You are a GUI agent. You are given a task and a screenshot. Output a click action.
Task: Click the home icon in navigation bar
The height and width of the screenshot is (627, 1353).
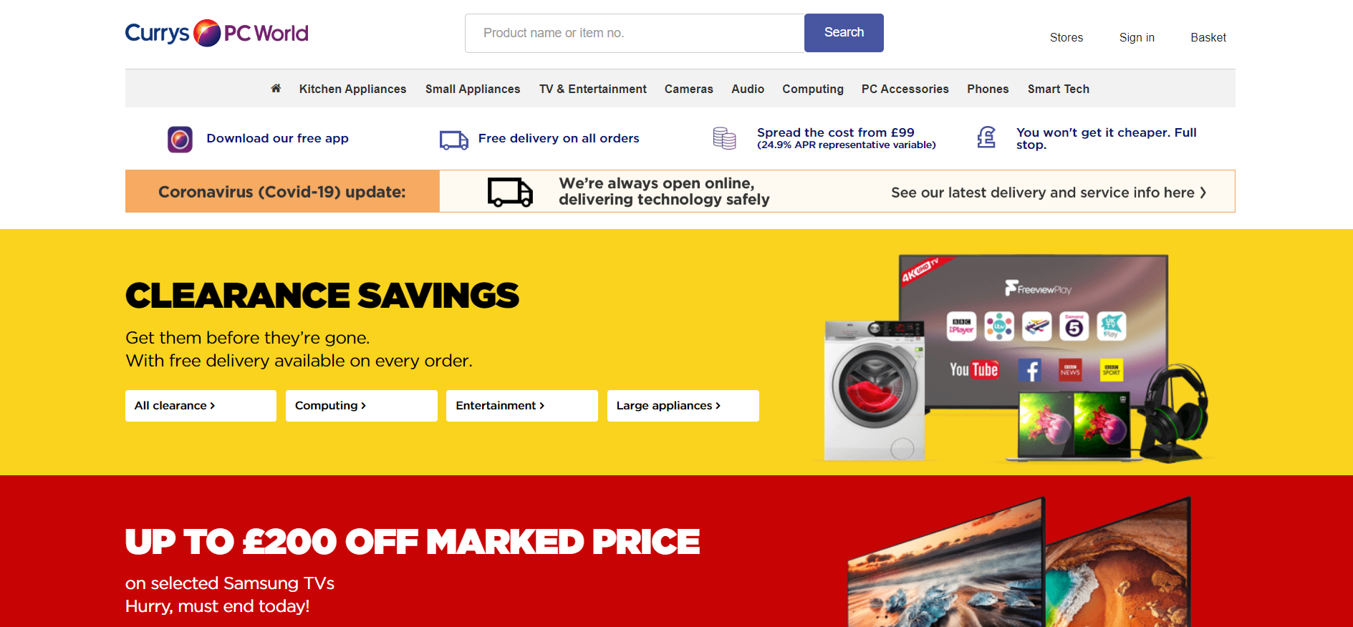point(276,88)
